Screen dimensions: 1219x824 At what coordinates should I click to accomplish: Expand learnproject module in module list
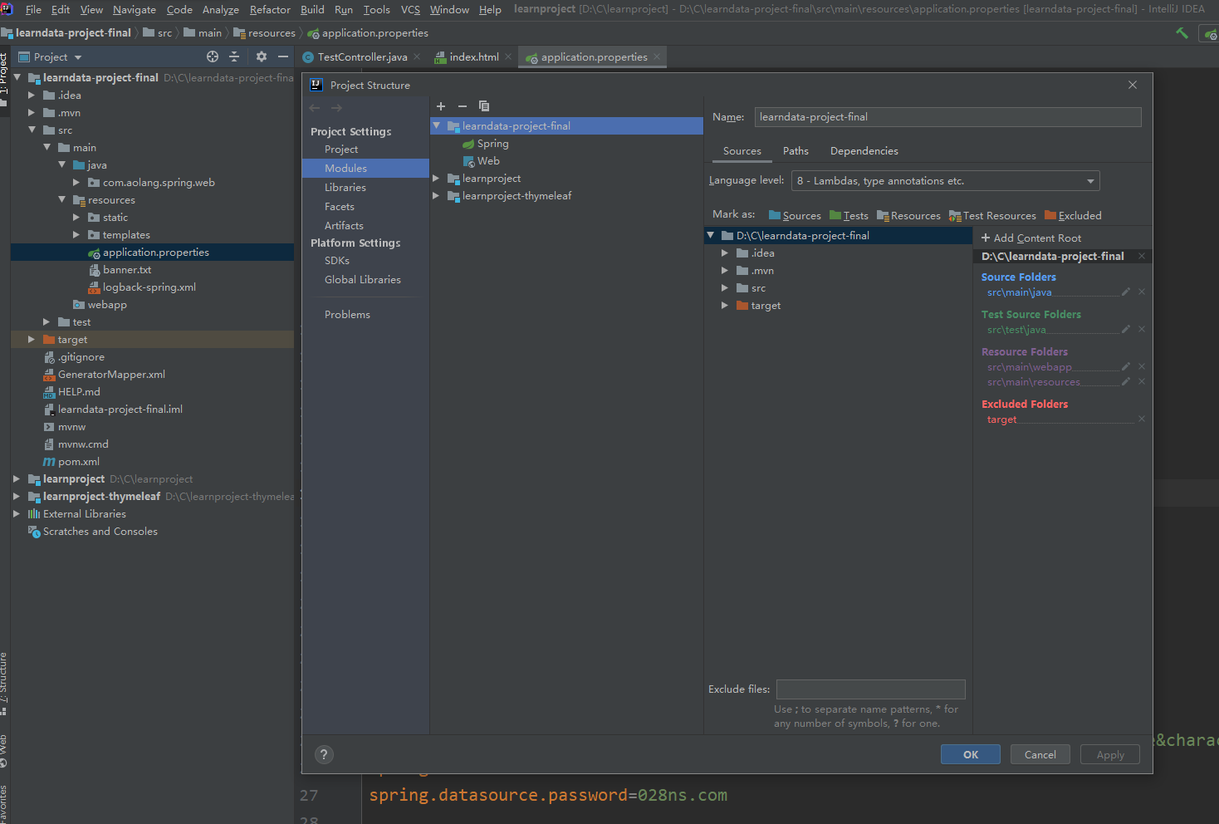pos(436,178)
